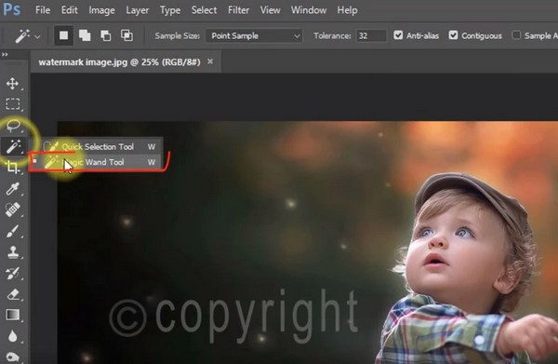This screenshot has width=558, height=364.
Task: Open the Image menu
Action: 101,10
